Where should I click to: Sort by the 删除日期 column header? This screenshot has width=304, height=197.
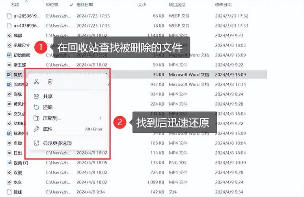tap(85, 5)
